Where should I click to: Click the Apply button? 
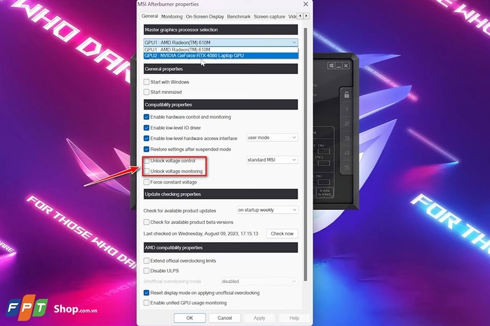coord(259,318)
